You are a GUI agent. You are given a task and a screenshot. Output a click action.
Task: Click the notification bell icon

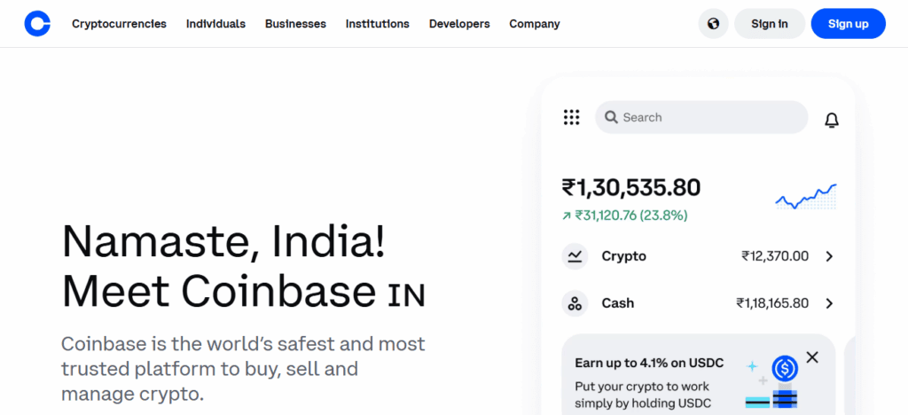coord(831,120)
